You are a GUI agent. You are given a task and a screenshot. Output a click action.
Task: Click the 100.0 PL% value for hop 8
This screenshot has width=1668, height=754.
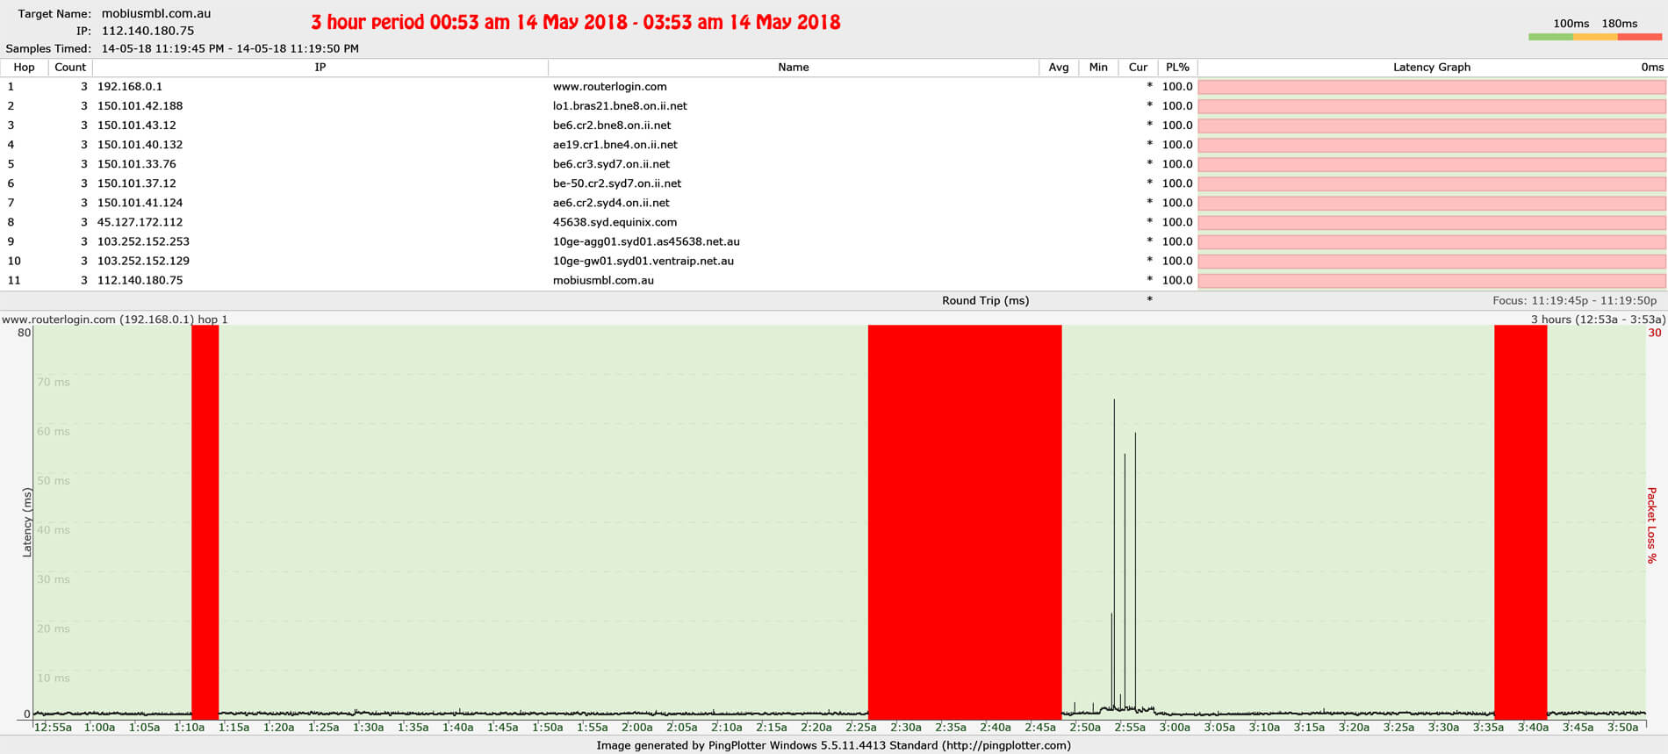coord(1177,222)
